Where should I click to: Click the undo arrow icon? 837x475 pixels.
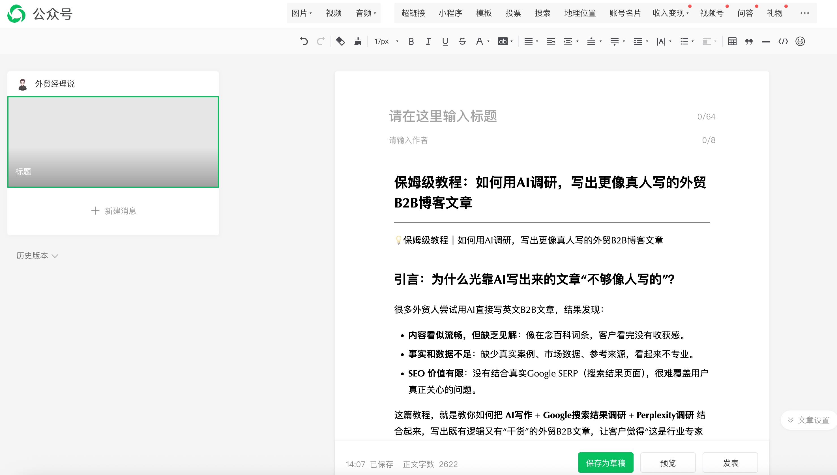tap(304, 41)
